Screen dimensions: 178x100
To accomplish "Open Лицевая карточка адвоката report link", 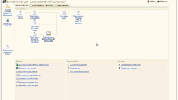I will coord(130,65).
